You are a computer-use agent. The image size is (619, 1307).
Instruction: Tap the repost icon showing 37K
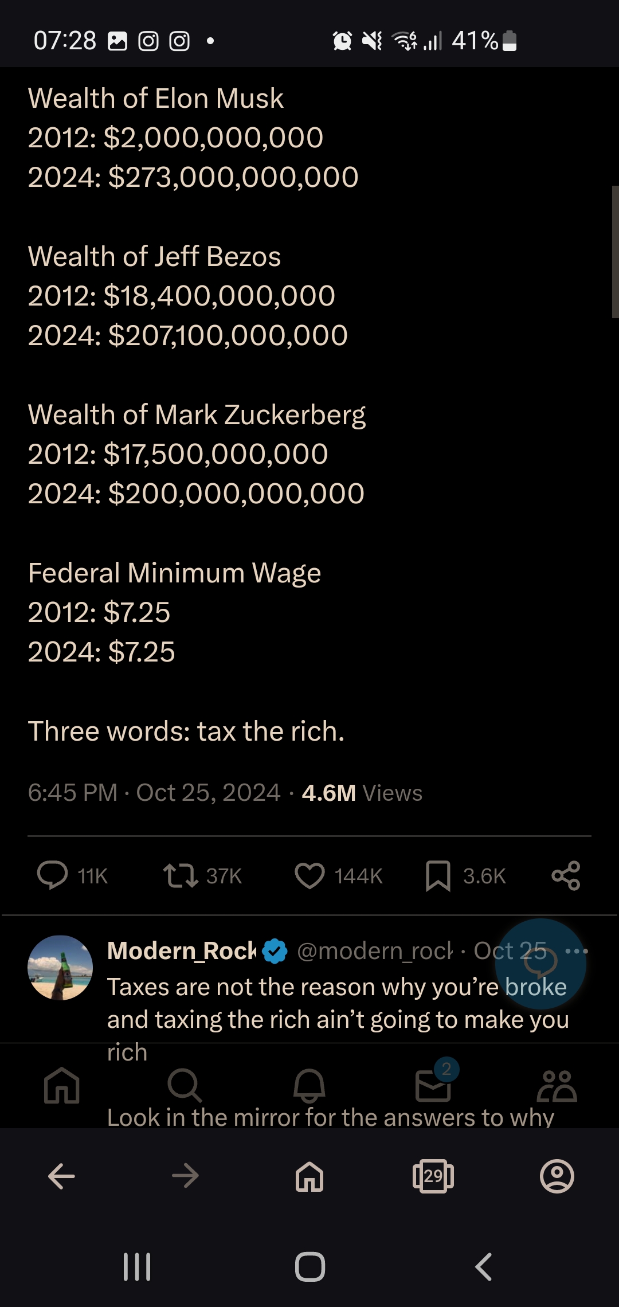(181, 876)
